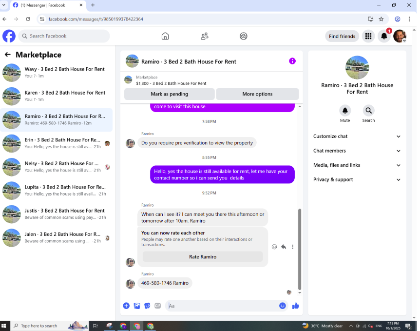The image size is (420, 331).
Task: Open the Friends icon in top navigation
Action: pyautogui.click(x=204, y=36)
